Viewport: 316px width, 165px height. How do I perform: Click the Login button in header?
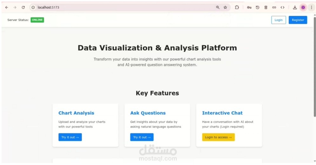tap(279, 20)
